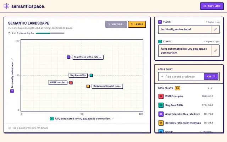The image size is (227, 142).
Task: Open the Berkeley rationalist meetups list row
Action: click(x=189, y=123)
